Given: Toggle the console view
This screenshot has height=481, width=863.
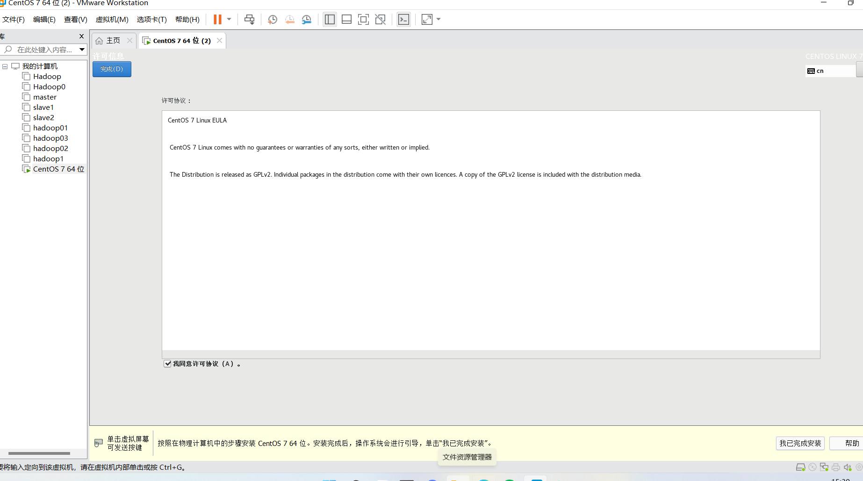Looking at the screenshot, I should pos(403,19).
